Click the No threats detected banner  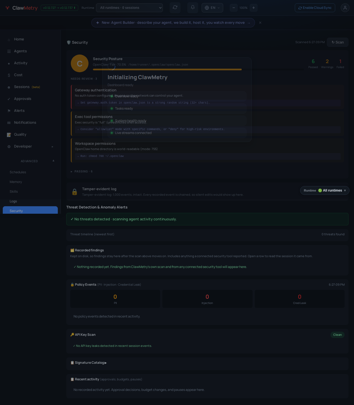point(207,219)
